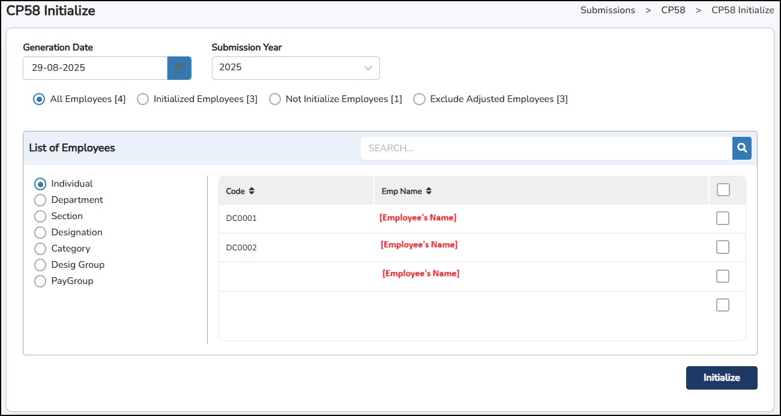The height and width of the screenshot is (416, 781).
Task: Select the PayGroup grouping option
Action: (40, 281)
